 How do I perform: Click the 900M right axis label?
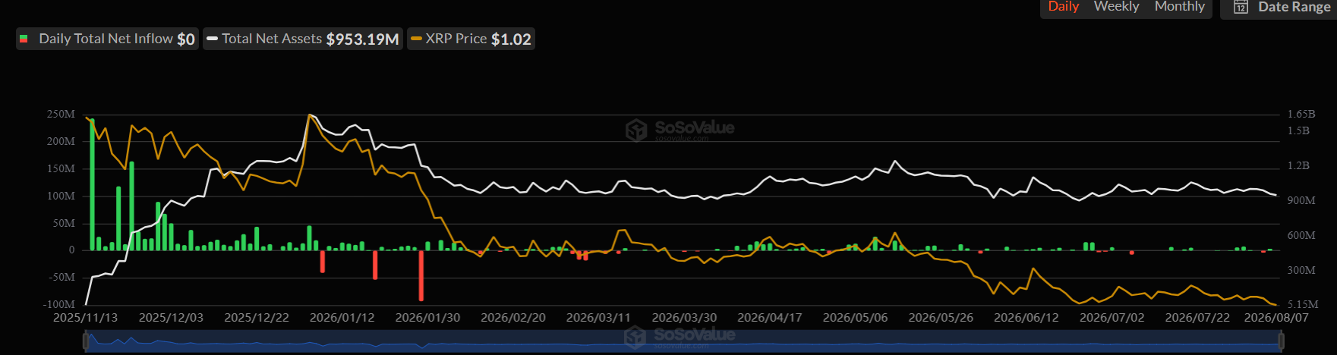pyautogui.click(x=1301, y=201)
